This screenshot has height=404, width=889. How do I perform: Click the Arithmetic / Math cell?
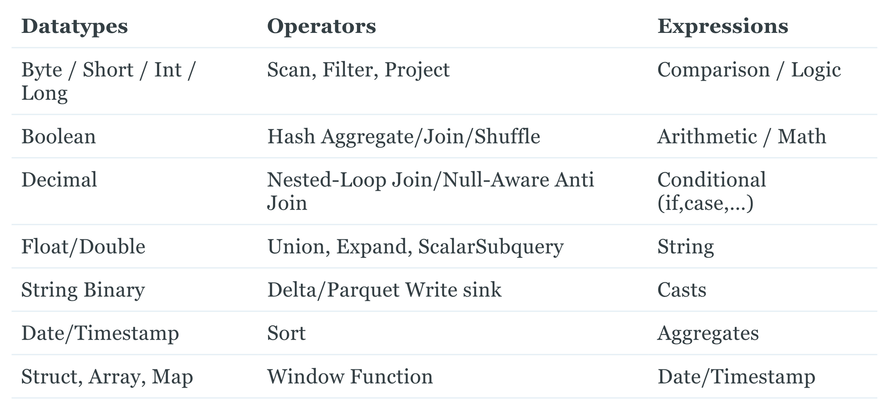click(741, 136)
